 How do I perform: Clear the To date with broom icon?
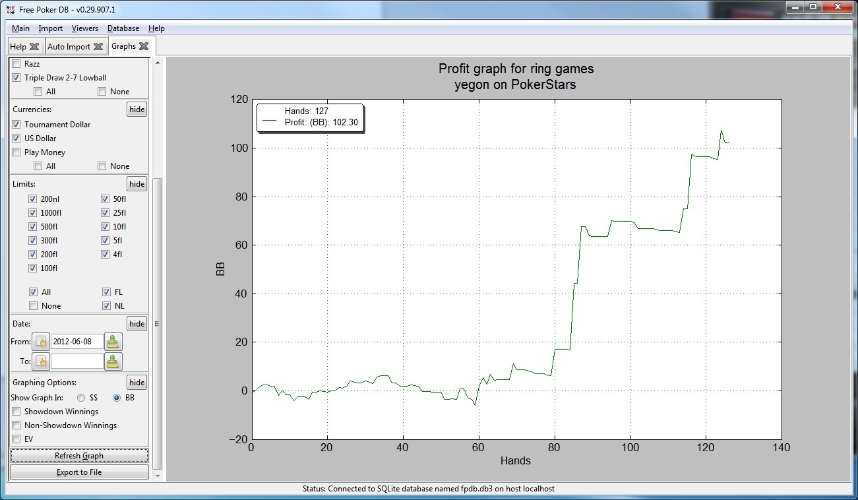(x=114, y=361)
